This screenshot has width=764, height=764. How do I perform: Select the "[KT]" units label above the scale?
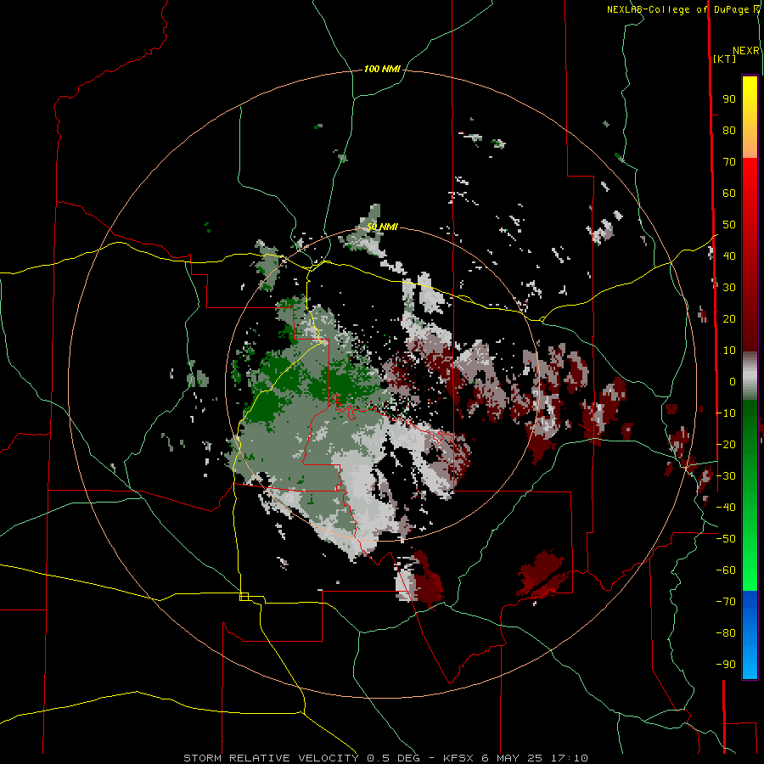click(725, 59)
